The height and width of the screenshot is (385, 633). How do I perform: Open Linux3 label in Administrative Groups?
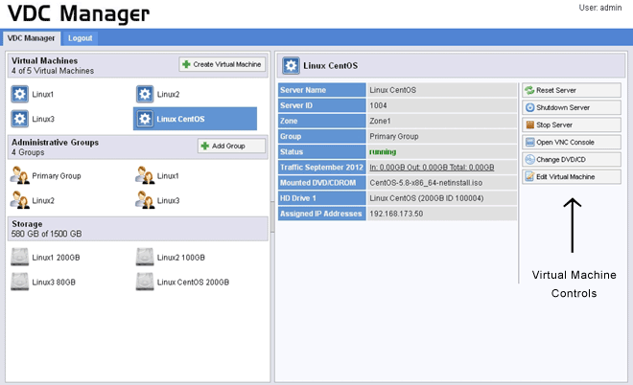coord(168,200)
